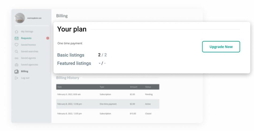Click the briefcase icon for Saved agencies
Viewport: 254px width, 131px height.
[17, 65]
